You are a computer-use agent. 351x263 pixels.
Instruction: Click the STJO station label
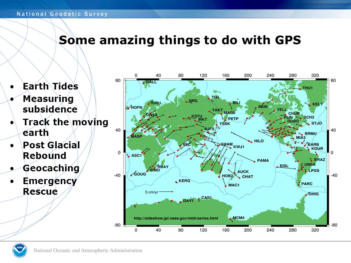coord(317,123)
